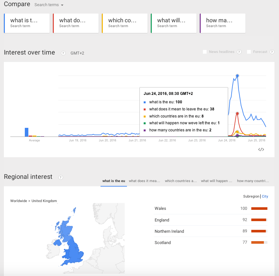Open help icon beside Regional interest
Image resolution: width=279 pixels, height=276 pixels.
pyautogui.click(x=61, y=177)
